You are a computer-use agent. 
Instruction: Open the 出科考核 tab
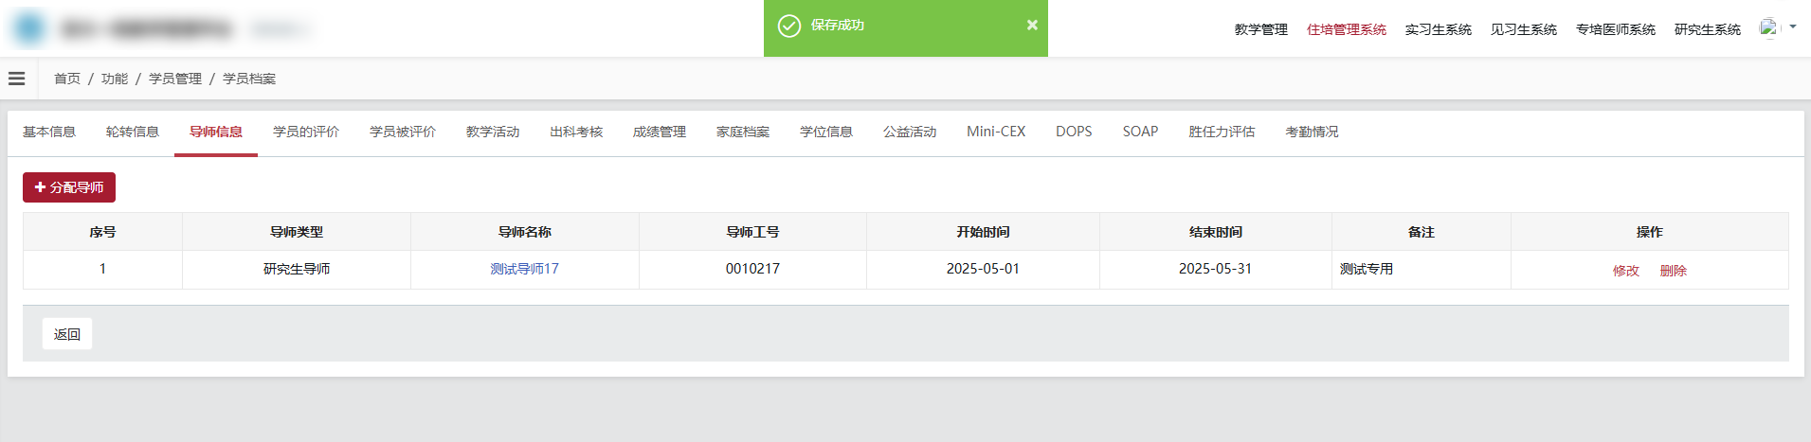[x=576, y=132]
